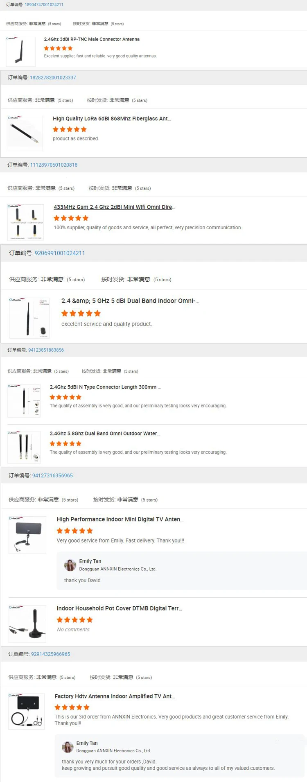Click the RP-TNC Male Connector Antenna thumbnail
This screenshot has height=782, width=307.
(x=21, y=51)
